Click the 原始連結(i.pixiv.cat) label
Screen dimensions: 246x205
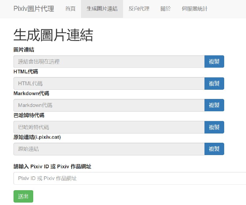[x=37, y=137]
